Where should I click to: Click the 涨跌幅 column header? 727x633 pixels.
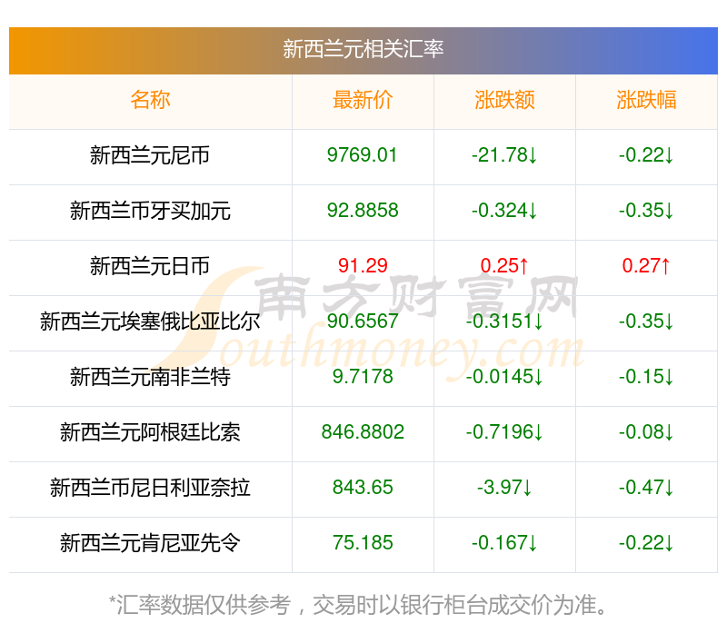(x=646, y=100)
